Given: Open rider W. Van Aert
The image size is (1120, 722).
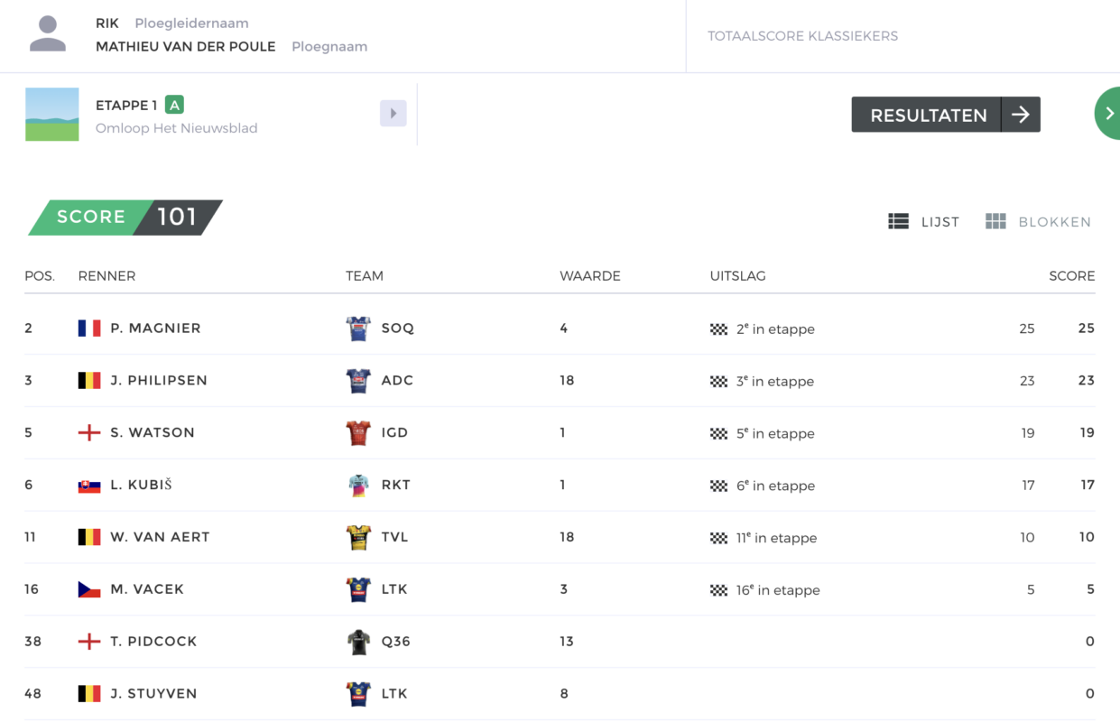Looking at the screenshot, I should tap(160, 537).
